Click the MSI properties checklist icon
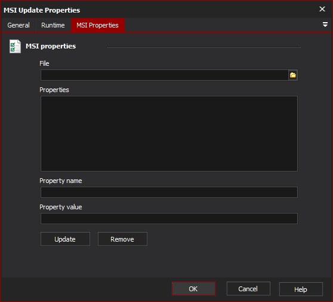 click(x=15, y=46)
